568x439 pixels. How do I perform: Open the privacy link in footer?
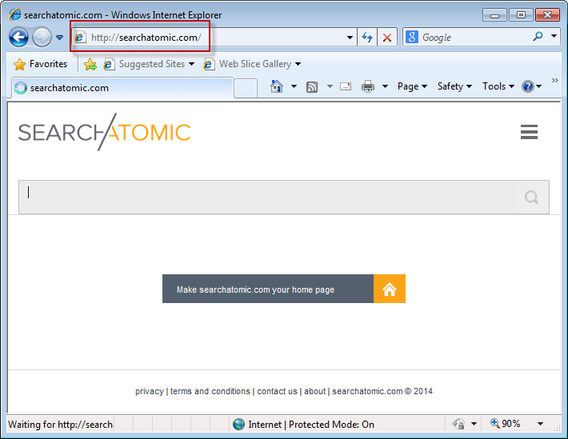pos(150,392)
